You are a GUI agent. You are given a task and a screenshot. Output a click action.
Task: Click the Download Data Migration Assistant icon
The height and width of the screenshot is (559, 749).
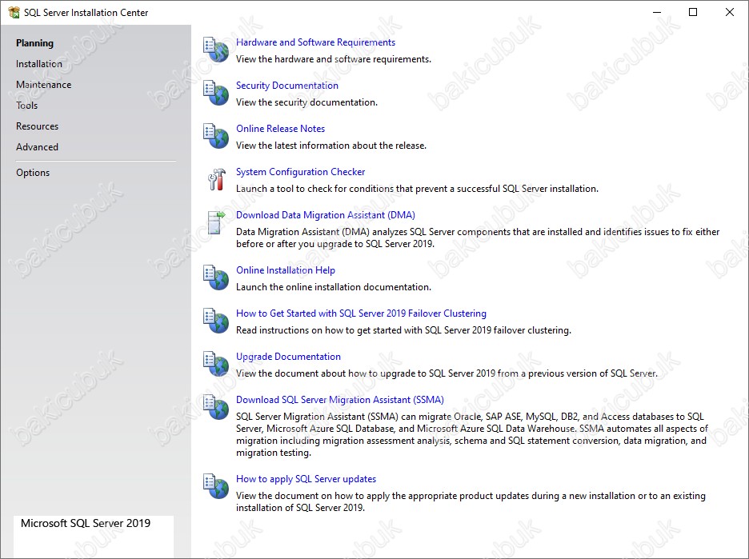pyautogui.click(x=216, y=223)
